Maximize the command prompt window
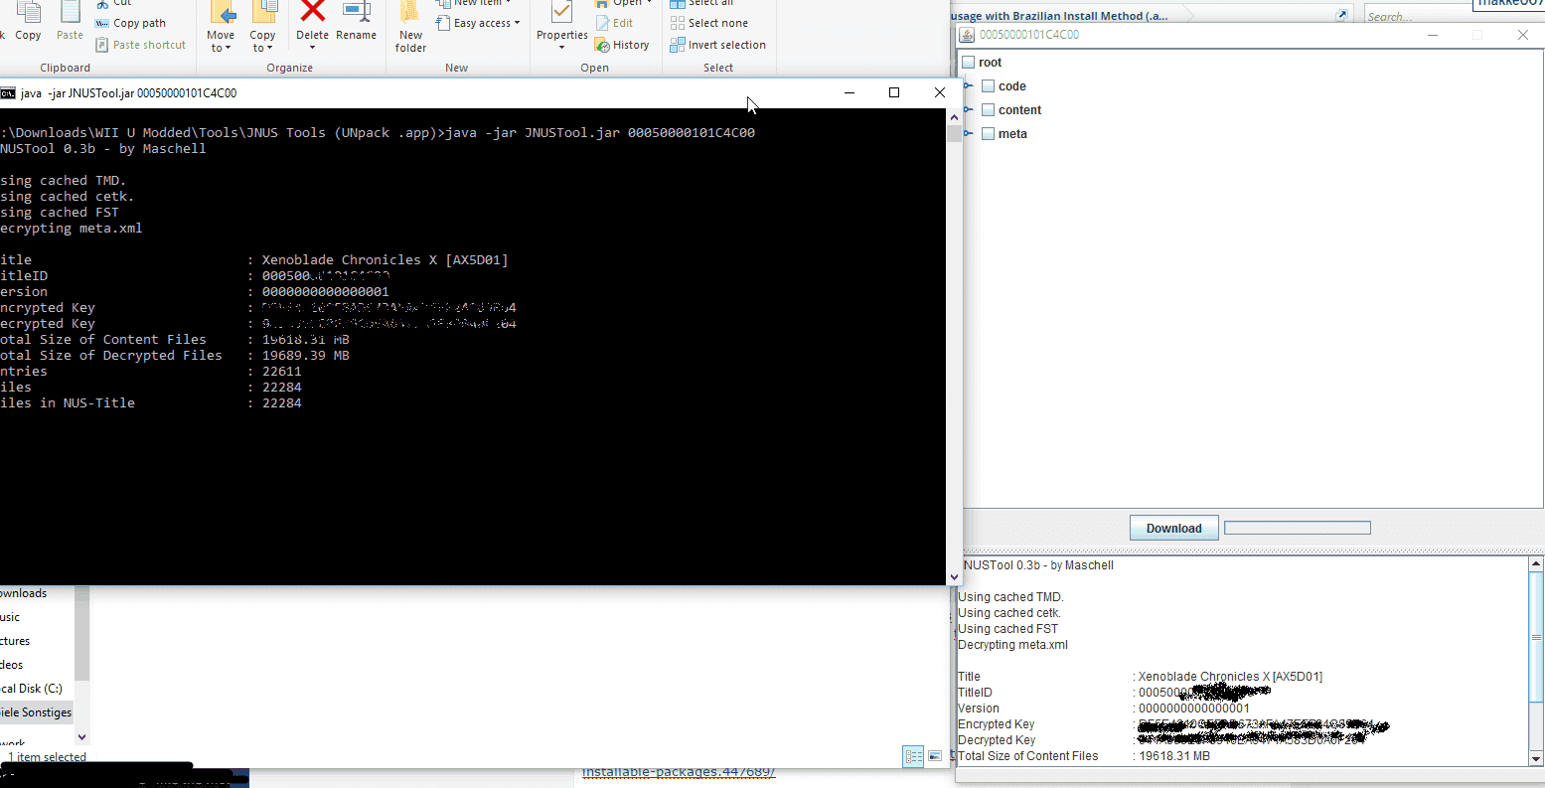The height and width of the screenshot is (788, 1545). [894, 92]
